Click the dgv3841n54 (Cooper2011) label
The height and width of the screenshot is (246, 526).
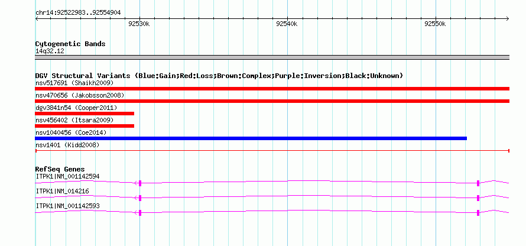pyautogui.click(x=76, y=108)
